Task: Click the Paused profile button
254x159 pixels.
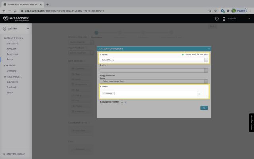Action: [239, 11]
